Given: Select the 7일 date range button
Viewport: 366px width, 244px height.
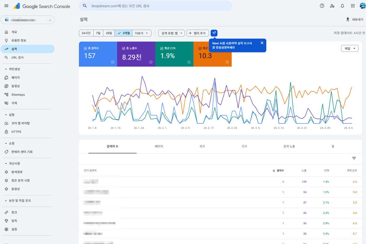Looking at the screenshot, I should [98, 33].
